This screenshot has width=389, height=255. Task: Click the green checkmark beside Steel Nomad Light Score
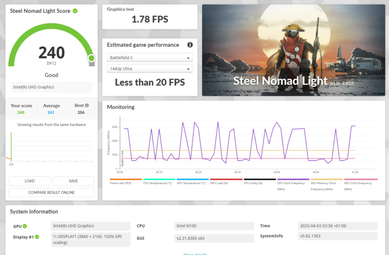(75, 11)
